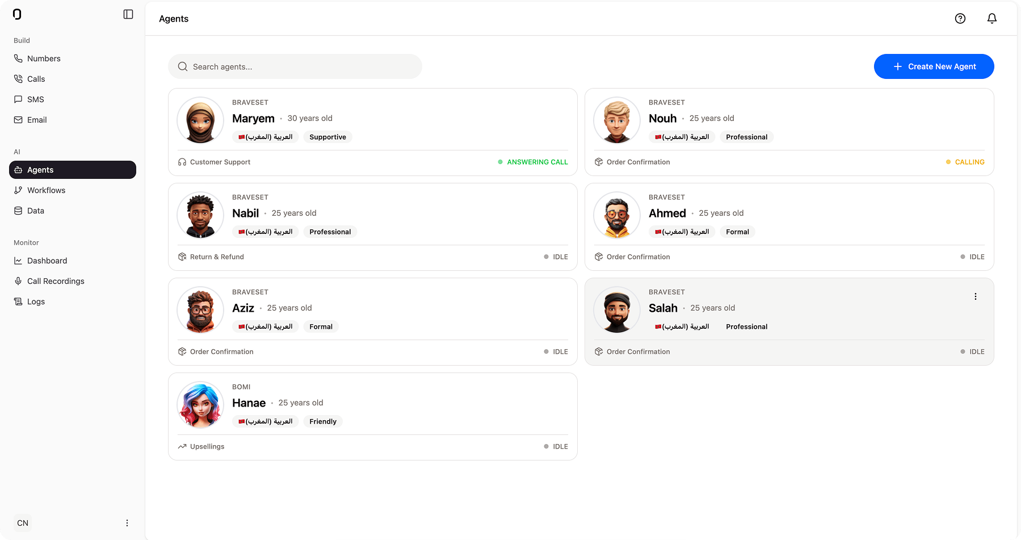
Task: Open the Data section
Action: [36, 211]
